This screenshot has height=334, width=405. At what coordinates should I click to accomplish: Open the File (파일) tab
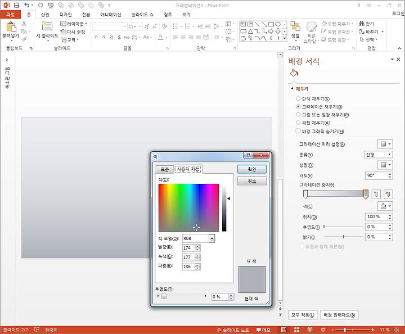coord(10,15)
